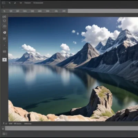Toggle the circled eye icon in the left toolbar
The image size is (138, 138).
click(4, 26)
